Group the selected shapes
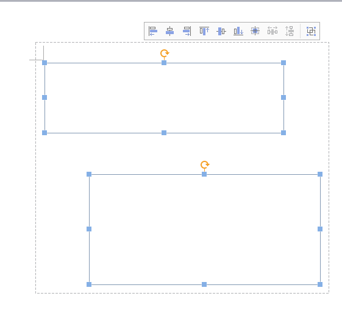The height and width of the screenshot is (310, 342). [311, 31]
